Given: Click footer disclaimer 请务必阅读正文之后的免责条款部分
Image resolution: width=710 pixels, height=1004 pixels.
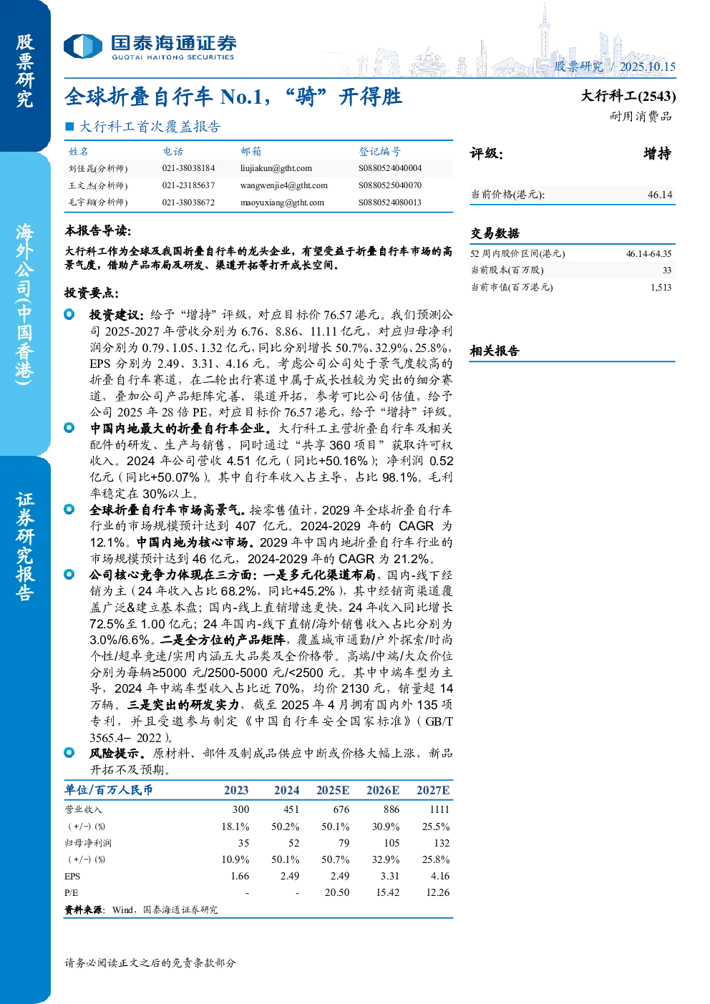Looking at the screenshot, I should (x=150, y=963).
